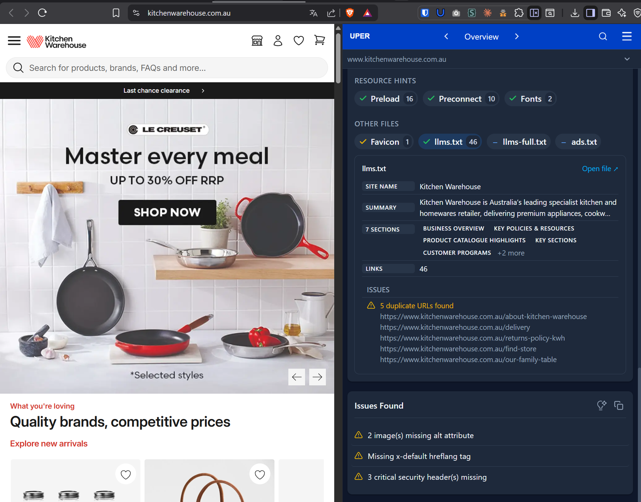Viewport: 641px width, 502px height.
Task: Click the store locator icon in the header
Action: point(257,41)
